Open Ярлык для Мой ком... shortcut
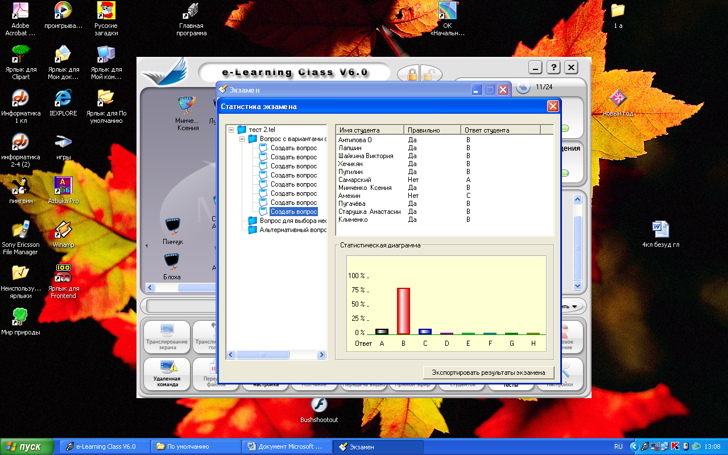728x455 pixels. (x=106, y=63)
